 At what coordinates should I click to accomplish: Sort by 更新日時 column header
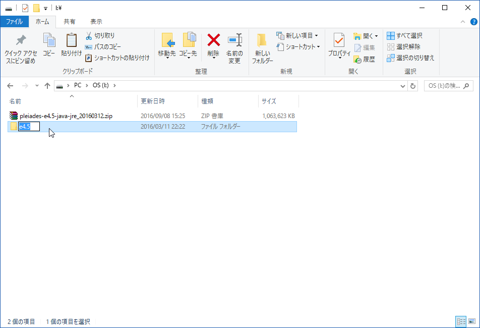pyautogui.click(x=168, y=101)
